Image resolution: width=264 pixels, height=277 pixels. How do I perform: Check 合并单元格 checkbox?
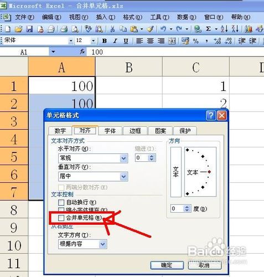point(61,218)
